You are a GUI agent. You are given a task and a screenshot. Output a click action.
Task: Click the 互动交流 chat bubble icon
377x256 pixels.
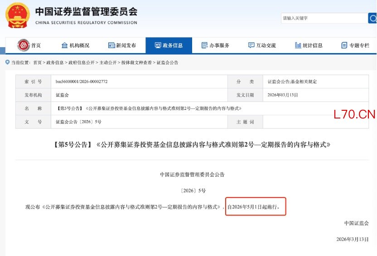tap(251, 45)
